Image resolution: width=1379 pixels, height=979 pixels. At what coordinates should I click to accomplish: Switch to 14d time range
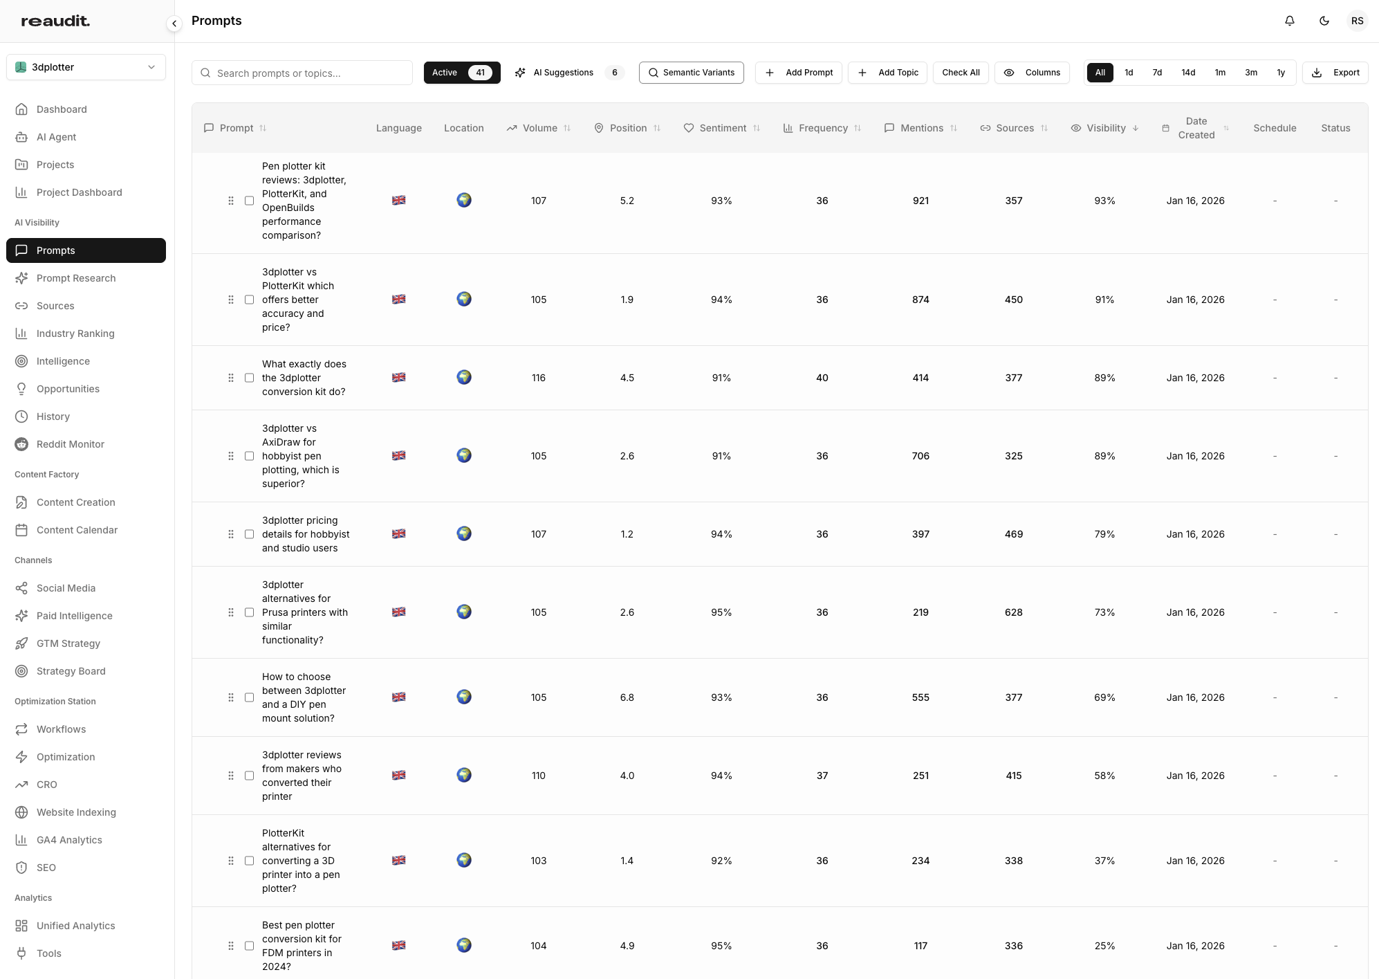pos(1188,73)
